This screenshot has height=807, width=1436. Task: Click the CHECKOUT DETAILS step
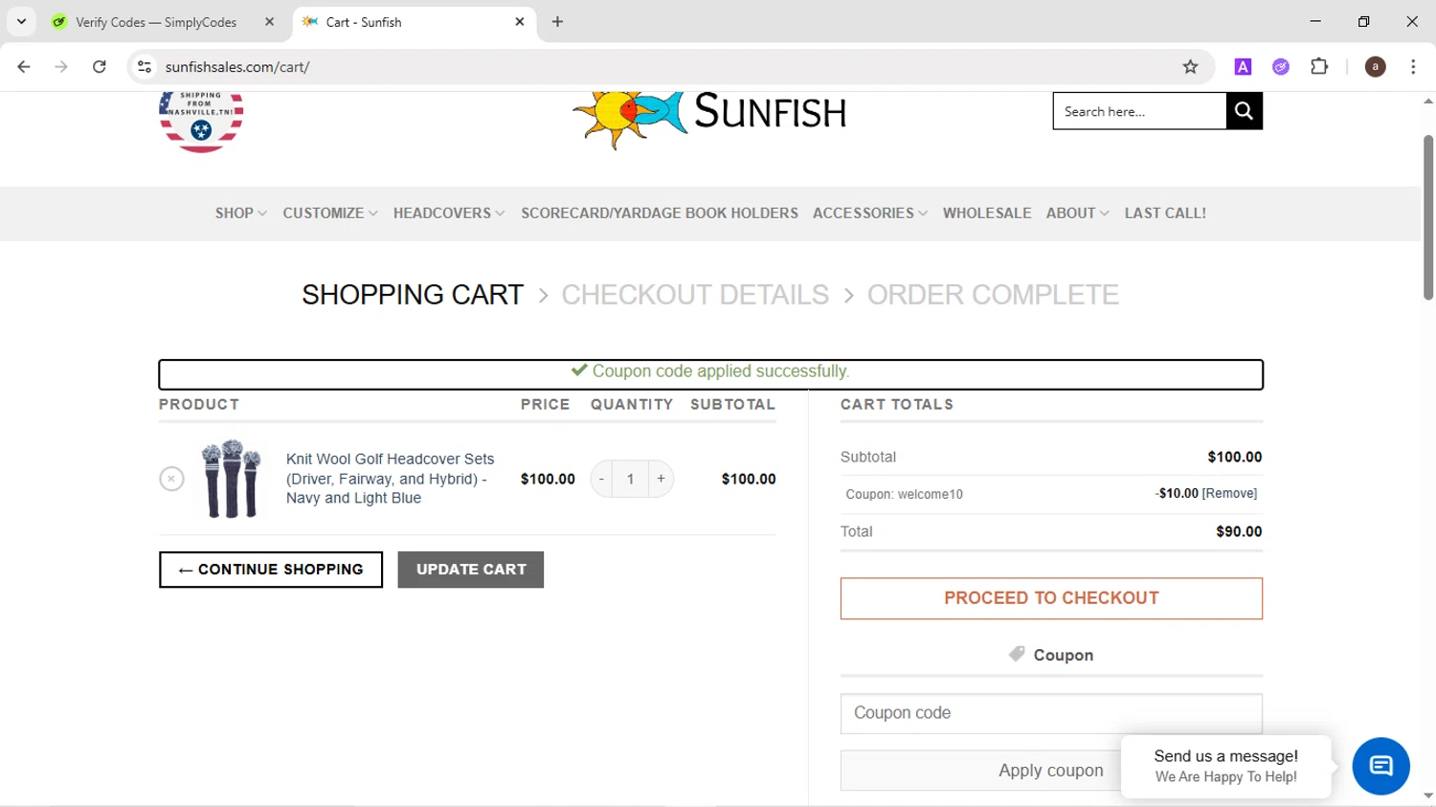695,295
